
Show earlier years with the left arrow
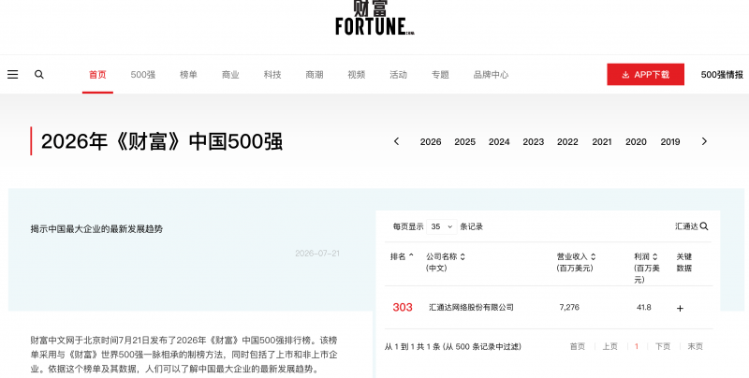tap(396, 141)
